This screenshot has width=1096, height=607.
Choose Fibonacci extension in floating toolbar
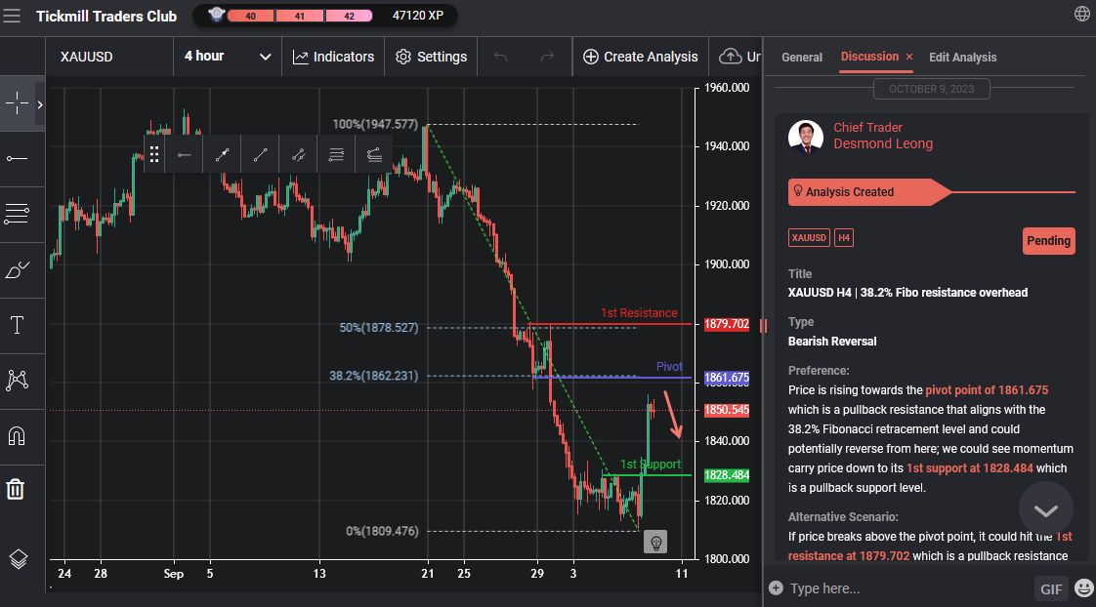pyautogui.click(x=374, y=155)
